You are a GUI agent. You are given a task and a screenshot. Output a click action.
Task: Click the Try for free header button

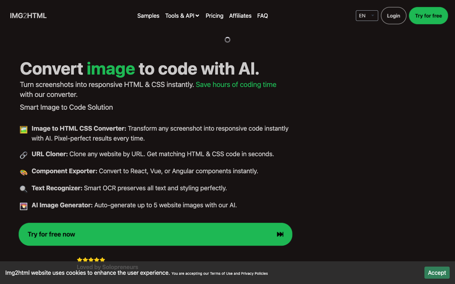(x=428, y=16)
